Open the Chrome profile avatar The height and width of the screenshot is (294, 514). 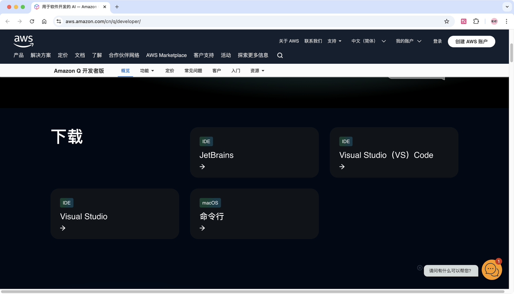[x=494, y=21]
